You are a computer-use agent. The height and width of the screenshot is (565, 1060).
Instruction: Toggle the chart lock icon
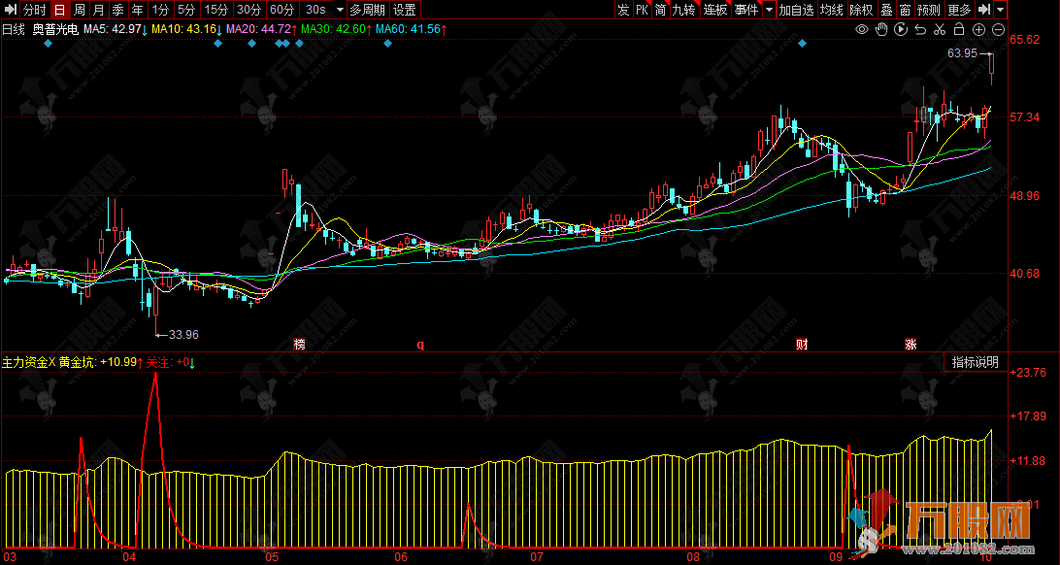[960, 30]
